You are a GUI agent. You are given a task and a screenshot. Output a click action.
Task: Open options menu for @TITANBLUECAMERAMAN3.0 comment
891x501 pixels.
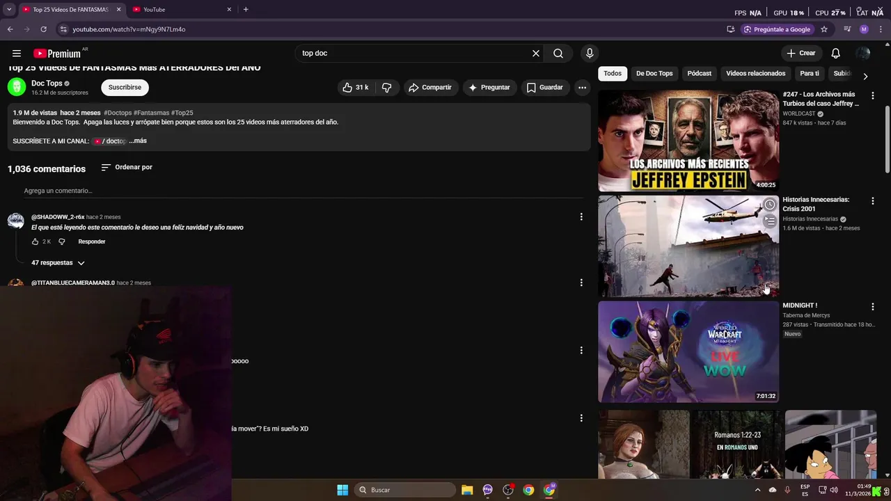581,283
